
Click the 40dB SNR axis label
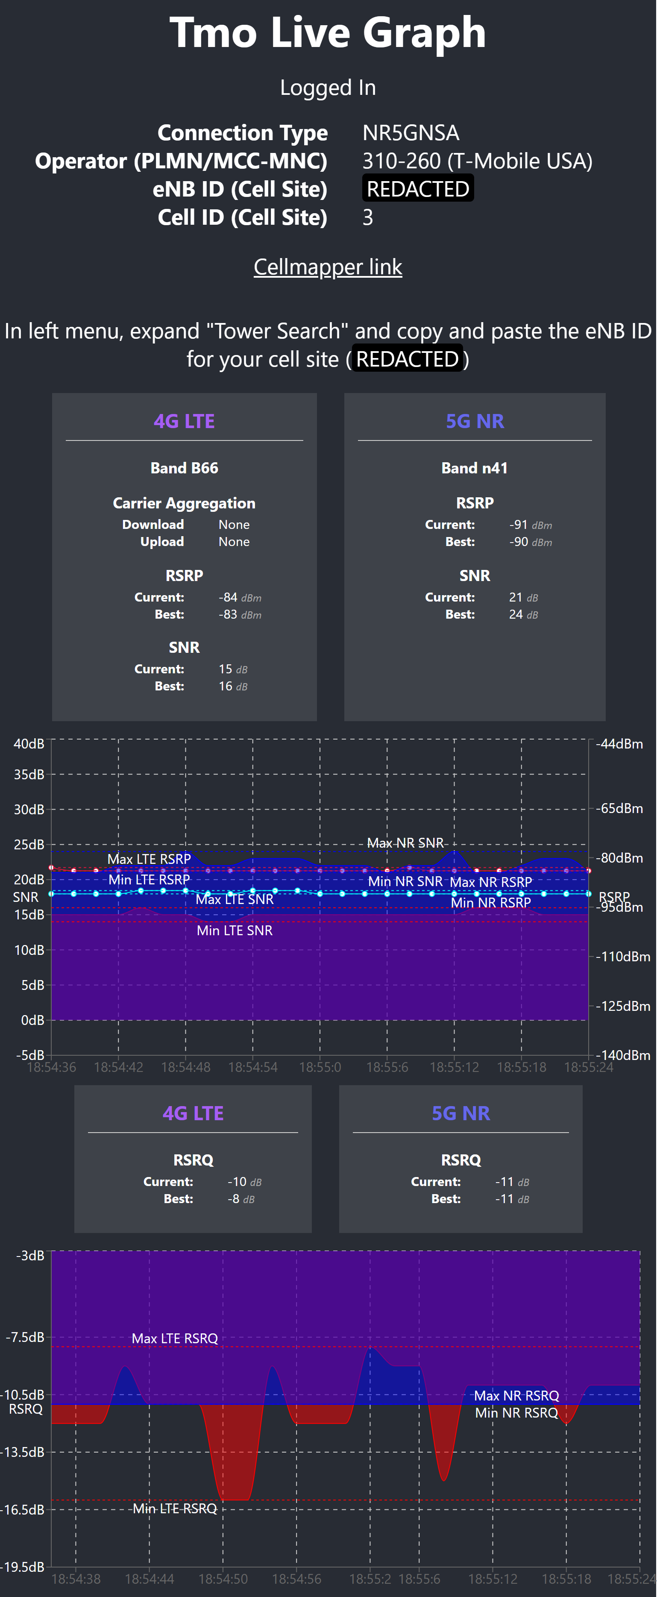29,743
